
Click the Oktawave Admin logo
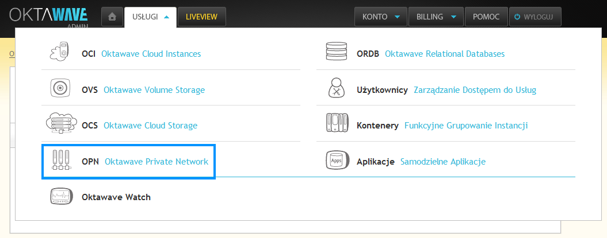point(49,17)
